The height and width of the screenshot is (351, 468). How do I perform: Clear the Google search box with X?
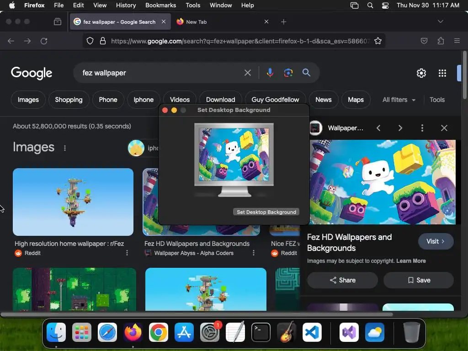coord(247,73)
